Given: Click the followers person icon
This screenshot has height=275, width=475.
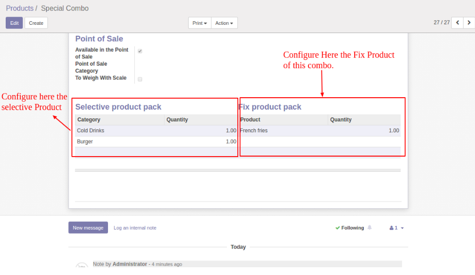Looking at the screenshot, I should (x=391, y=228).
